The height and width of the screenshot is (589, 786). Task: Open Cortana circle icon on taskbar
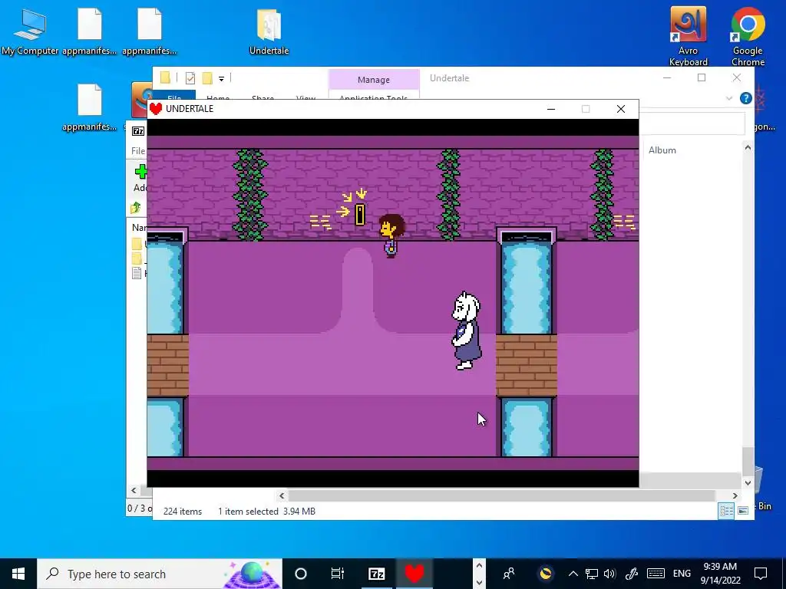click(300, 574)
